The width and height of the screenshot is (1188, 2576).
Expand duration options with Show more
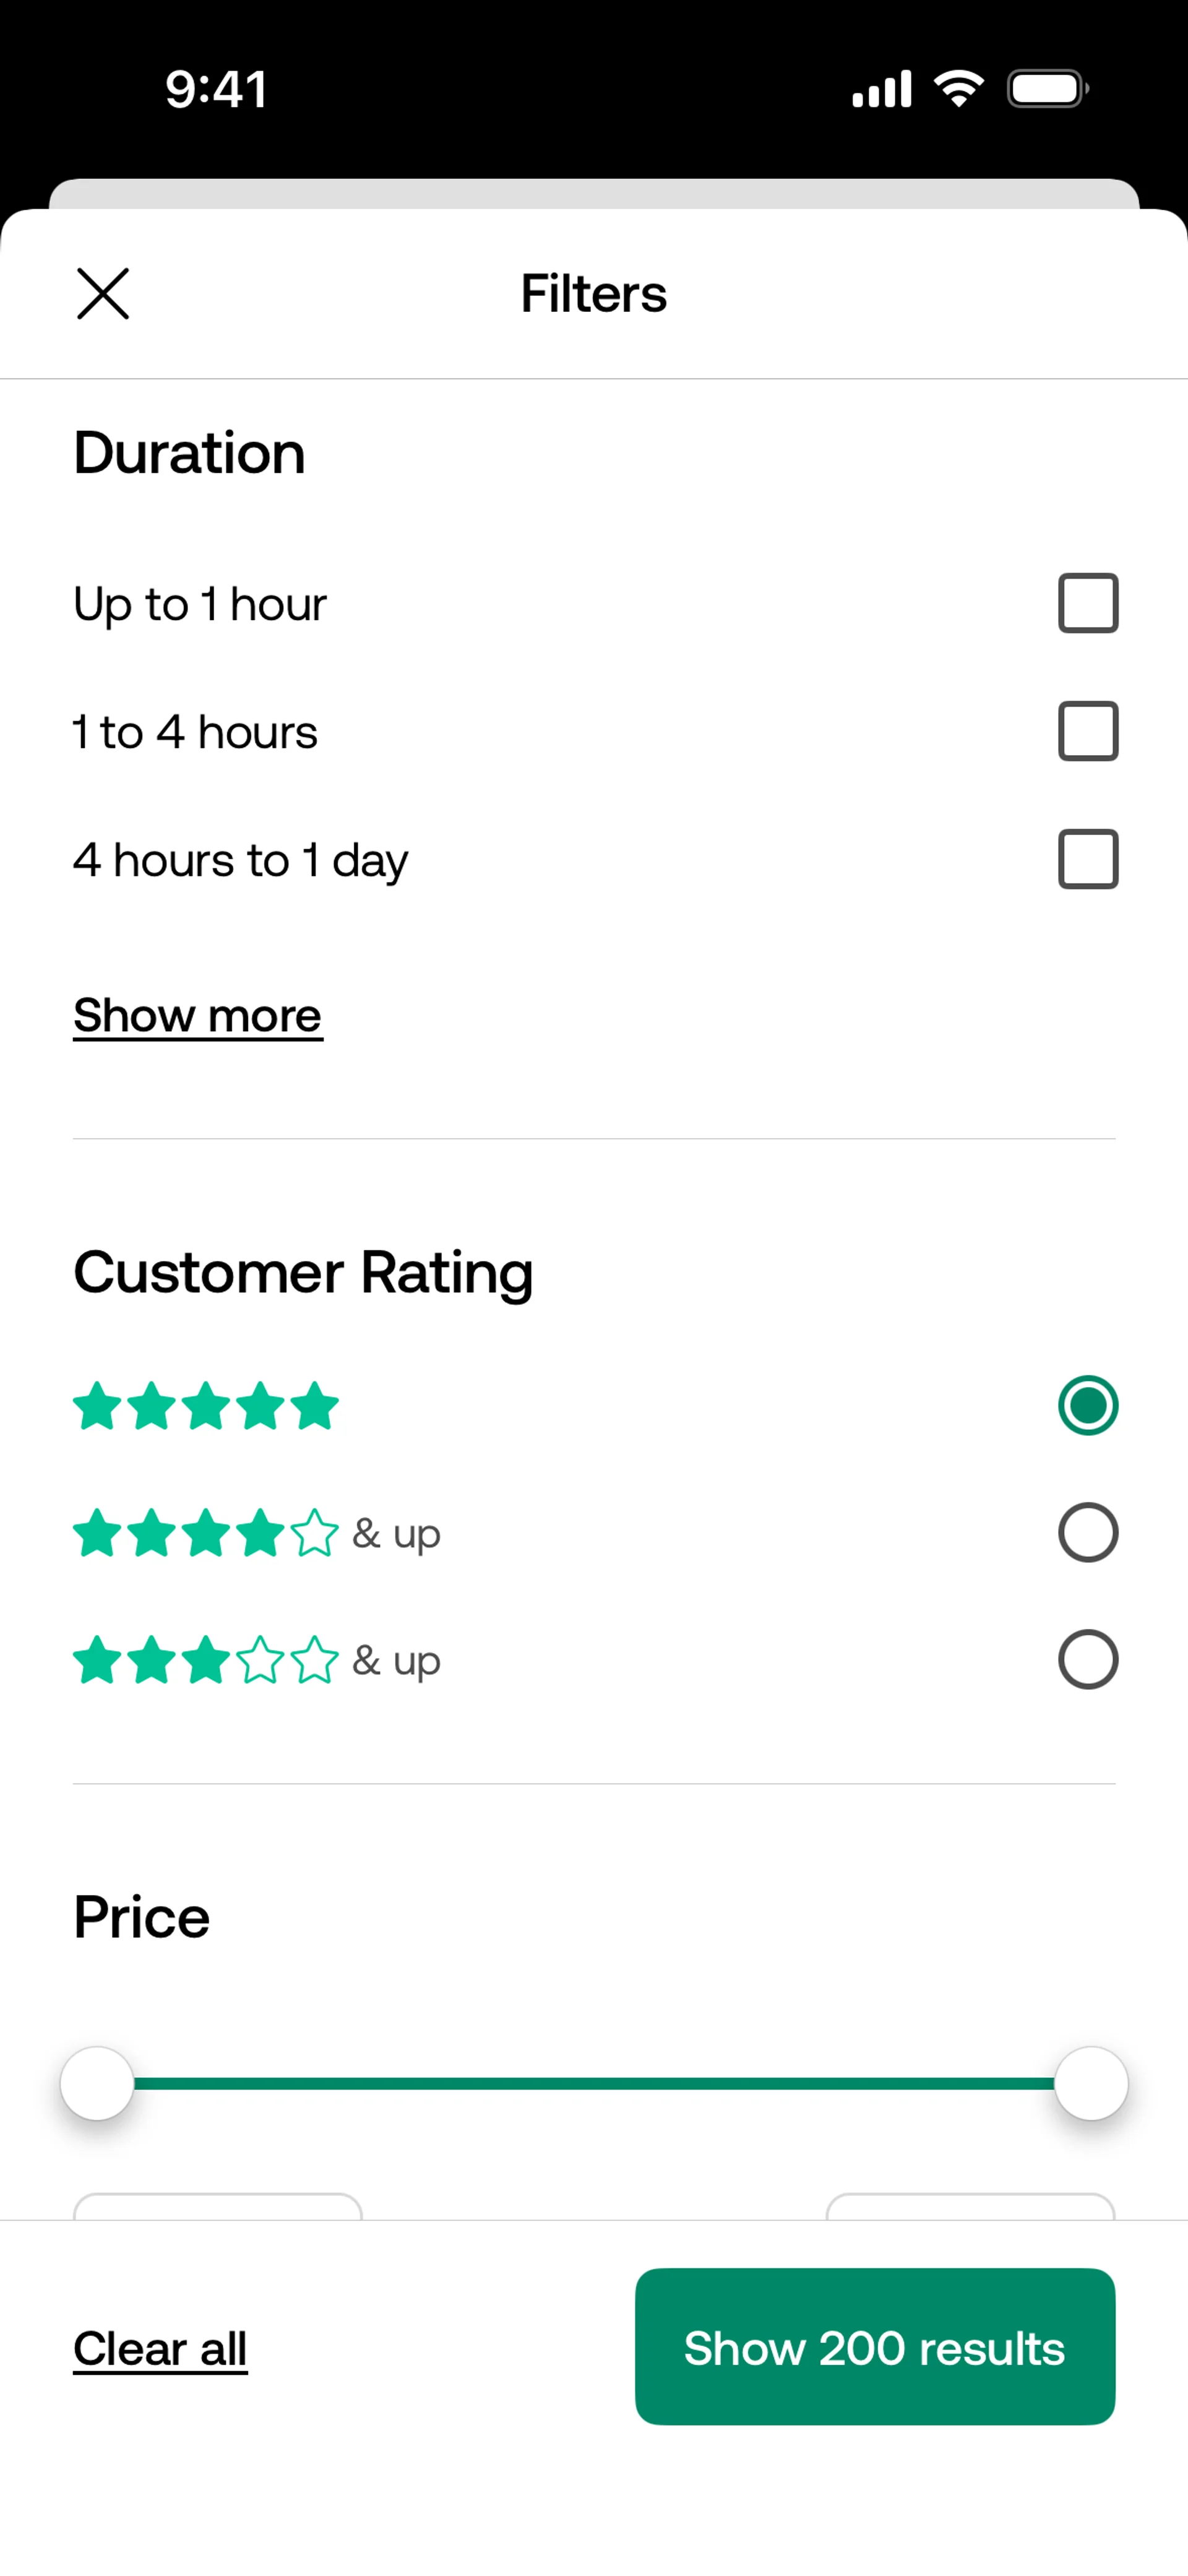(198, 1016)
